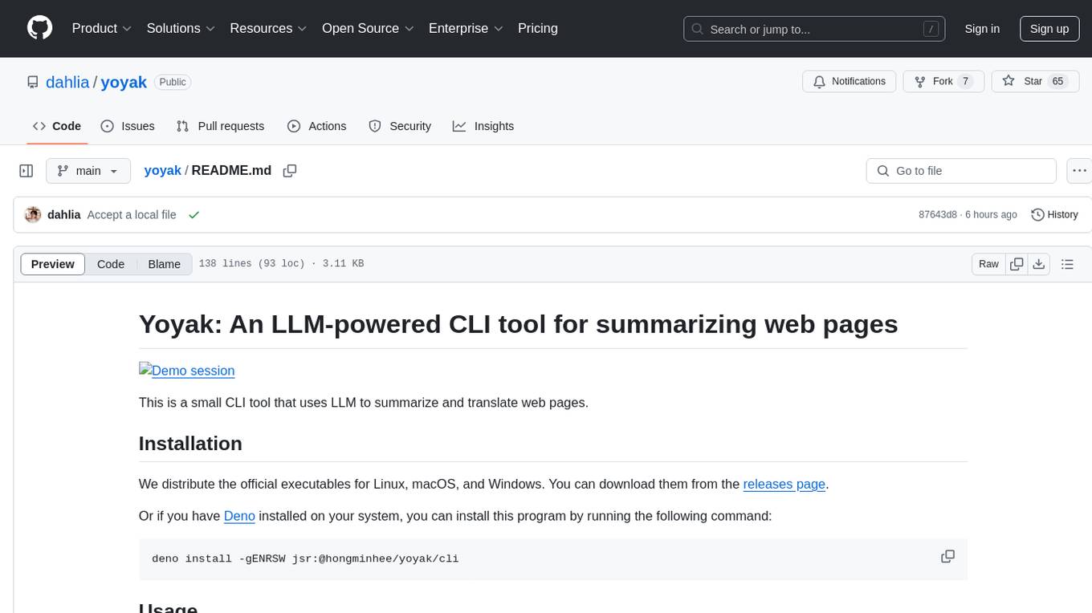Click the Actions play icon
Image resolution: width=1092 pixels, height=613 pixels.
294,126
